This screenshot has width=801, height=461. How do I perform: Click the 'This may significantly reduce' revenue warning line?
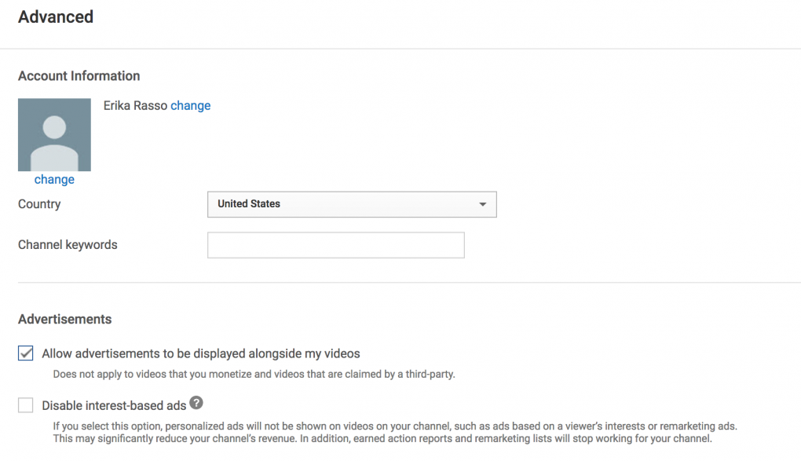tap(382, 438)
